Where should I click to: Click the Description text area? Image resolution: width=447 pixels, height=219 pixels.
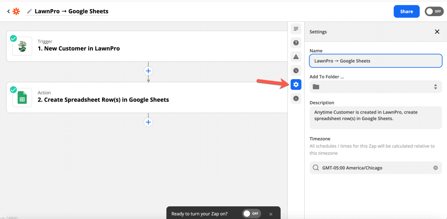pyautogui.click(x=376, y=118)
